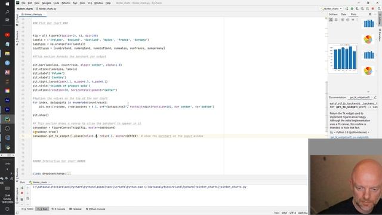The width and height of the screenshot is (382, 215).
Task: Select the second pie chart thumbnail
Action: coord(368,70)
